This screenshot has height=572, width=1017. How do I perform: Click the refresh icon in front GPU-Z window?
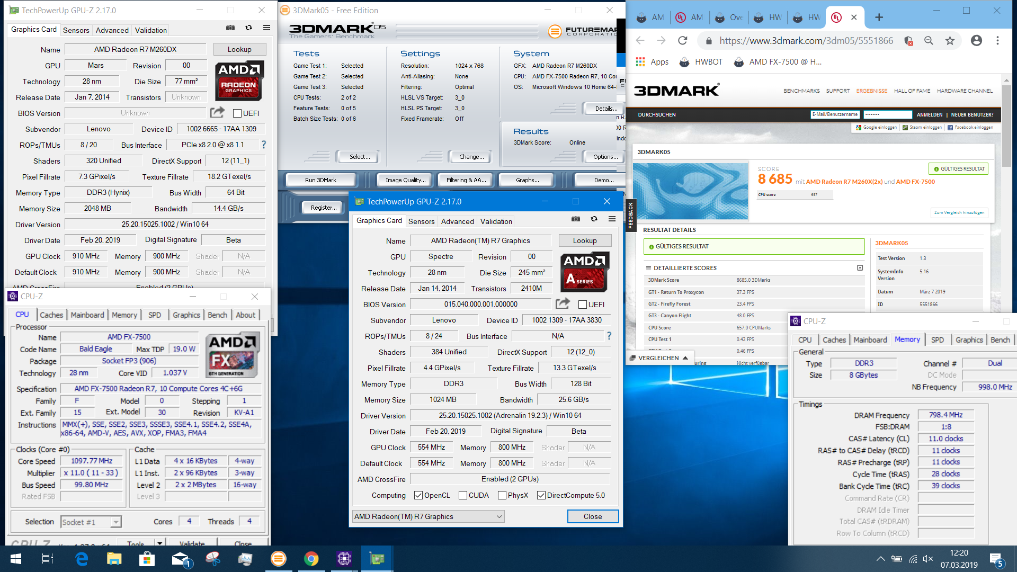pos(594,219)
